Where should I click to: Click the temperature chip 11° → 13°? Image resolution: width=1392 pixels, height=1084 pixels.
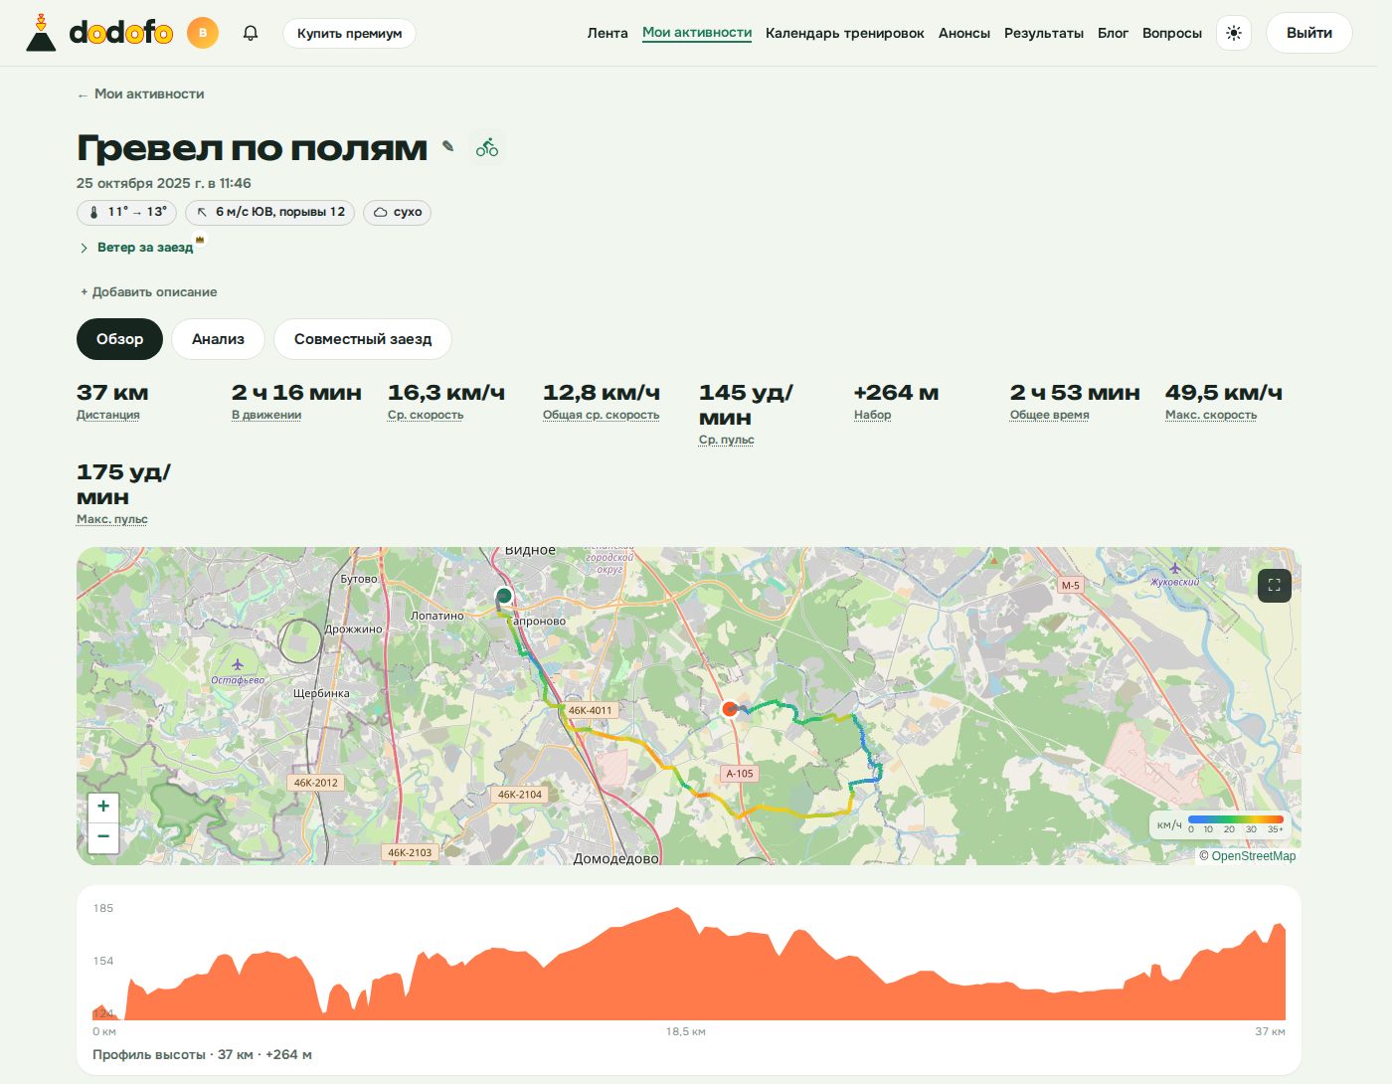(127, 212)
